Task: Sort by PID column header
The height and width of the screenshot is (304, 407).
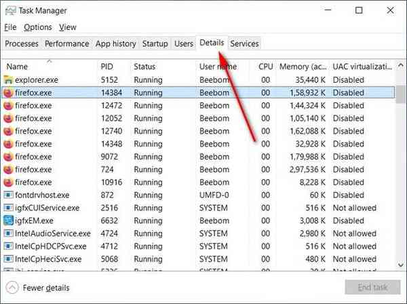Action: (x=107, y=66)
